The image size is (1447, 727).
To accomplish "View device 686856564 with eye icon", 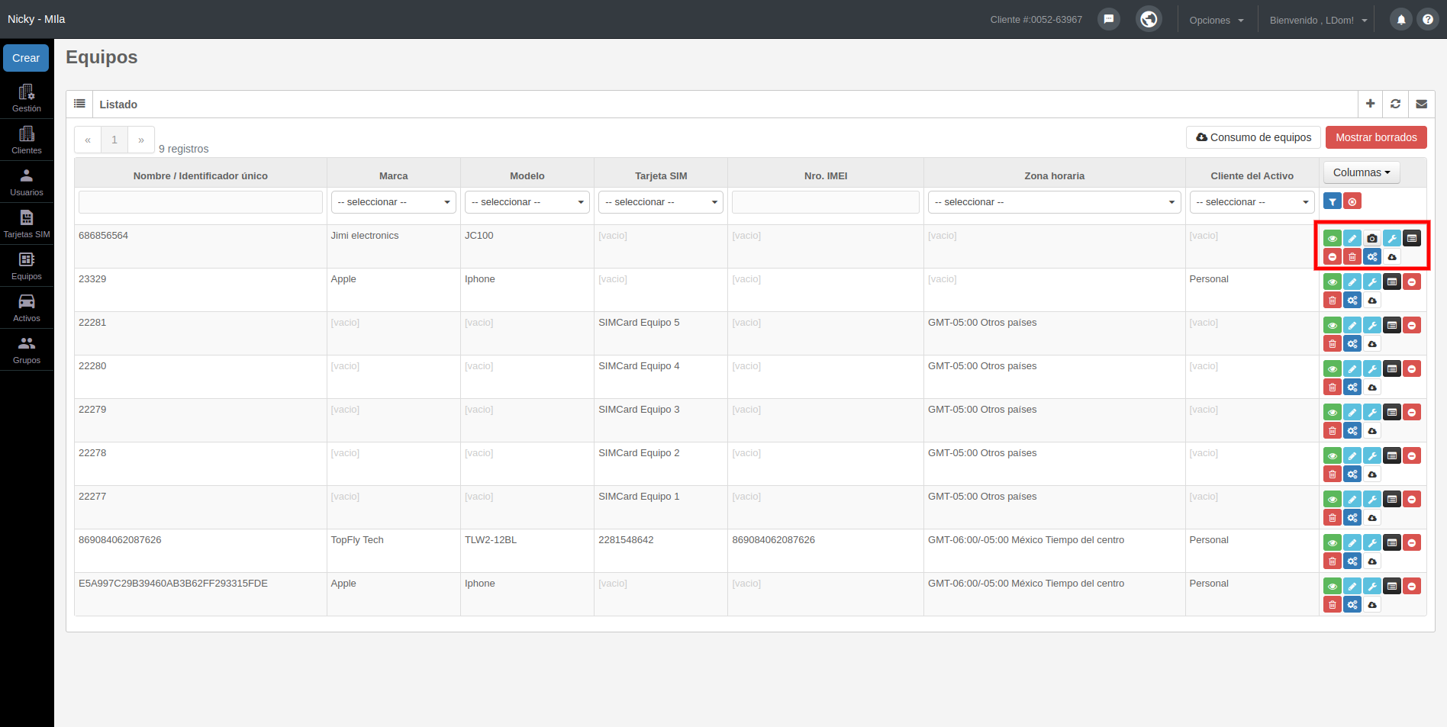I will tap(1333, 238).
